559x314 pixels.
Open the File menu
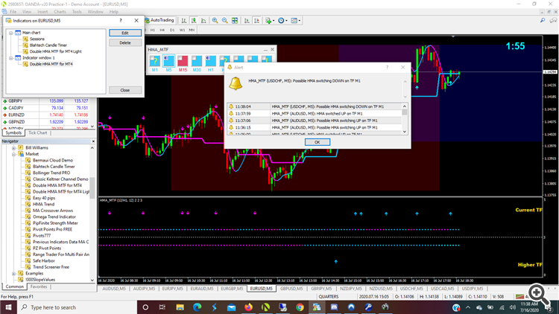click(13, 12)
